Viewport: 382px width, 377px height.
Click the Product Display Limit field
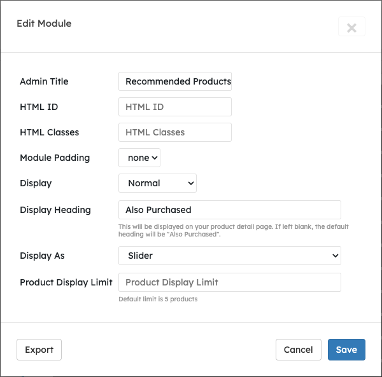pos(230,282)
